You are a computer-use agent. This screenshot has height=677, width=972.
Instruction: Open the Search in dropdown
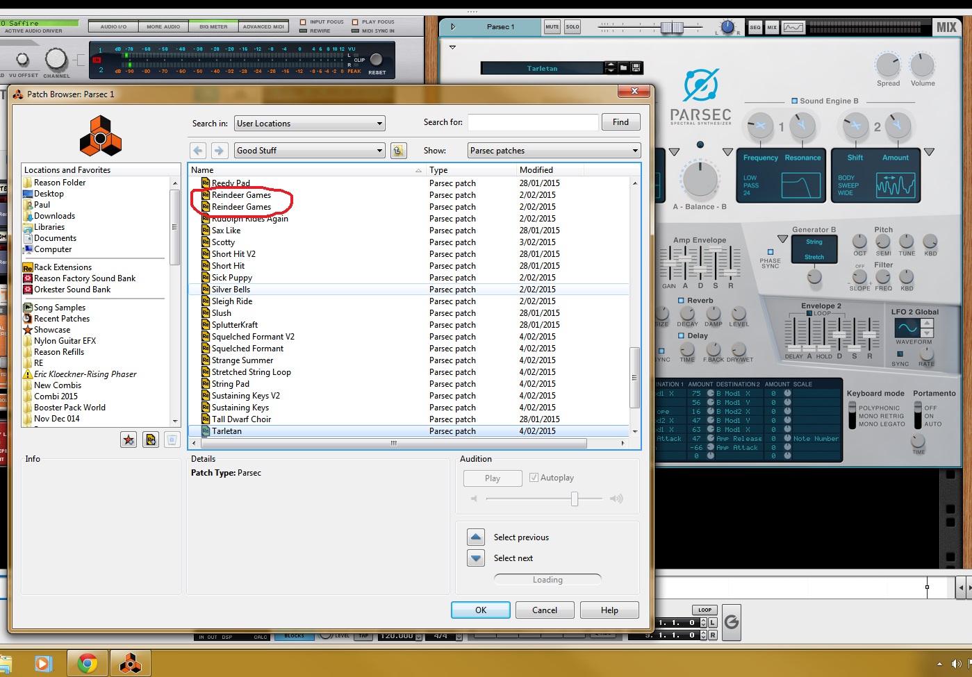pyautogui.click(x=310, y=124)
